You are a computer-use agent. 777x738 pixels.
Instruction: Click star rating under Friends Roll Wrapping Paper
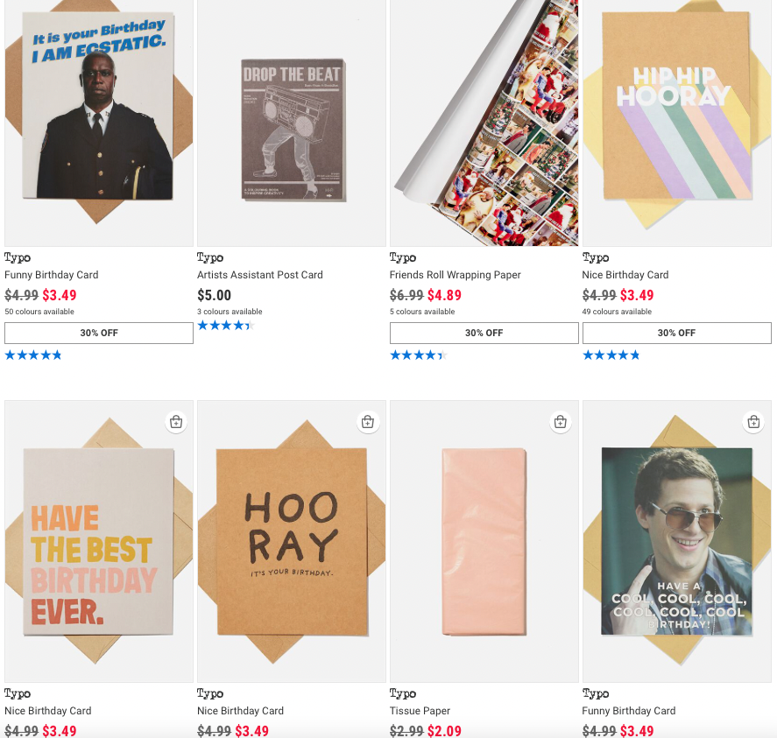tap(418, 355)
